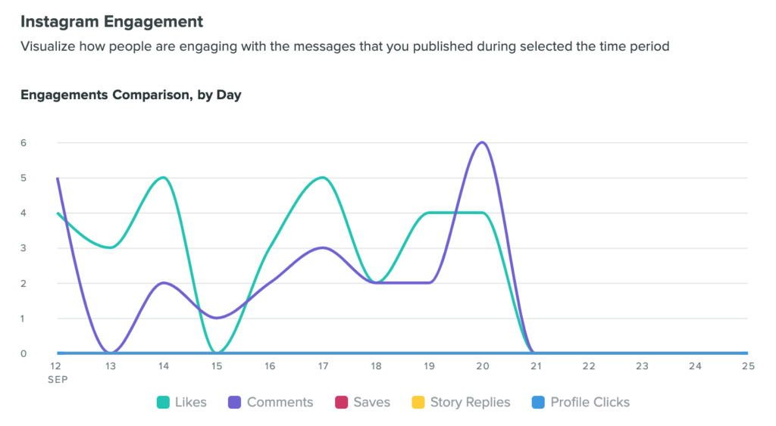Screen dimensions: 776x426
Task: Toggle the Saves series text label
Action: pos(371,403)
